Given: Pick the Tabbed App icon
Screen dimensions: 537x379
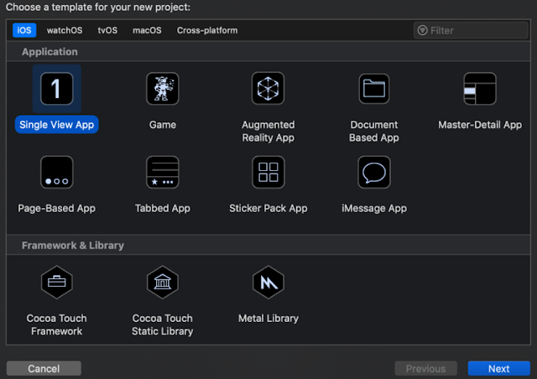Looking at the screenshot, I should [x=163, y=172].
